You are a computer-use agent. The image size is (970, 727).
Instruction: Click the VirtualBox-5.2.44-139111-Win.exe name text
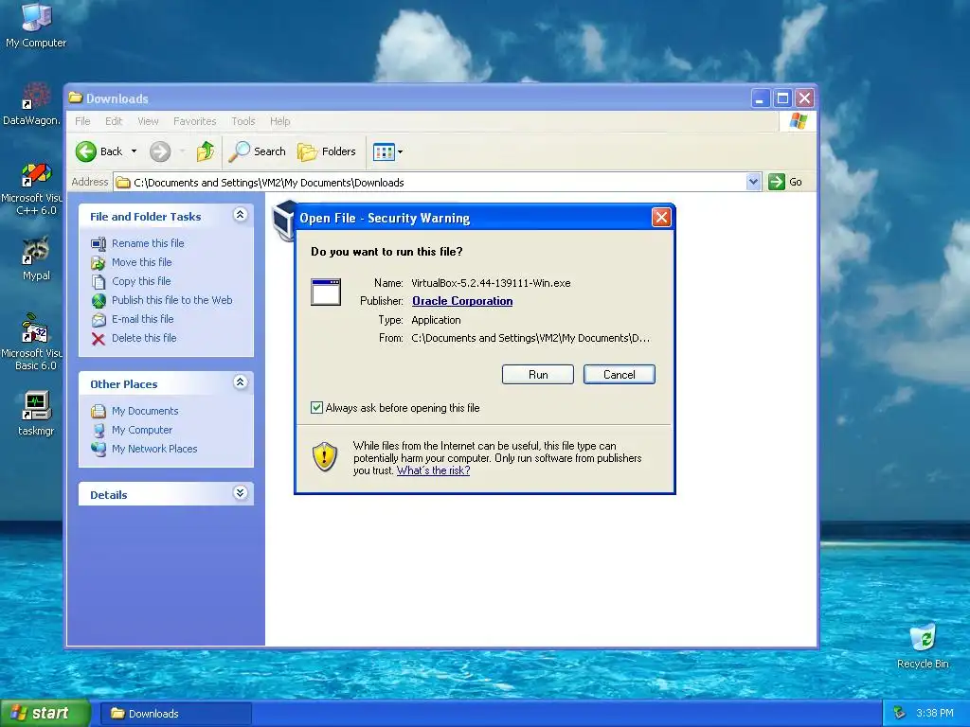pos(492,283)
